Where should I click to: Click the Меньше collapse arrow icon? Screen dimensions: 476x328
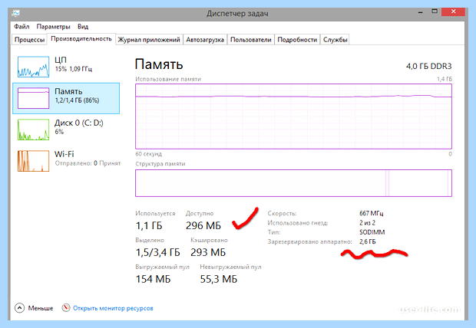[19, 308]
